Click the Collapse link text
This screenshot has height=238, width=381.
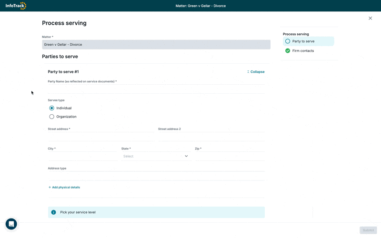[x=258, y=72]
